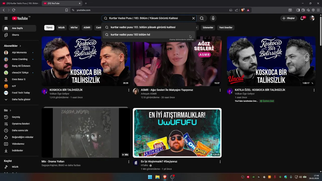Open more options for En İyi Atıştırmalık

click(x=220, y=162)
